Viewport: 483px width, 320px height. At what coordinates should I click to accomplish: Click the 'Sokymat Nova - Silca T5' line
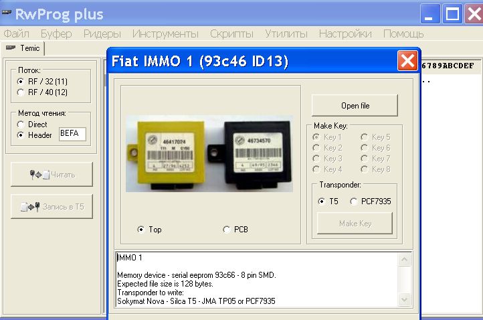click(x=196, y=301)
